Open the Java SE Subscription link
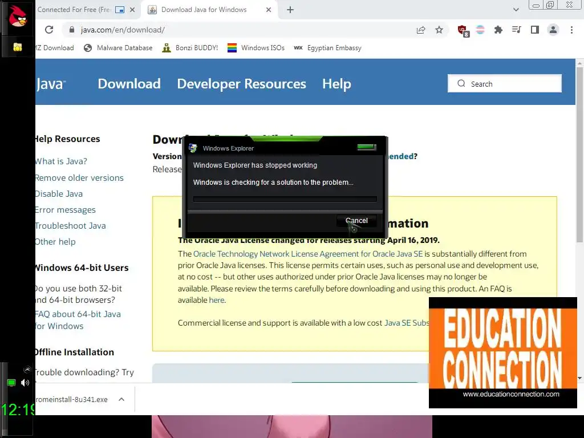 [407, 323]
